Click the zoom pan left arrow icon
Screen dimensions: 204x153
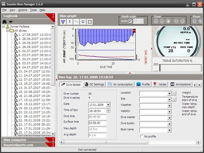click(176, 21)
